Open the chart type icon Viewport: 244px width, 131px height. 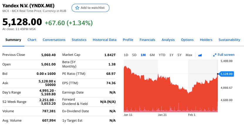point(200,55)
